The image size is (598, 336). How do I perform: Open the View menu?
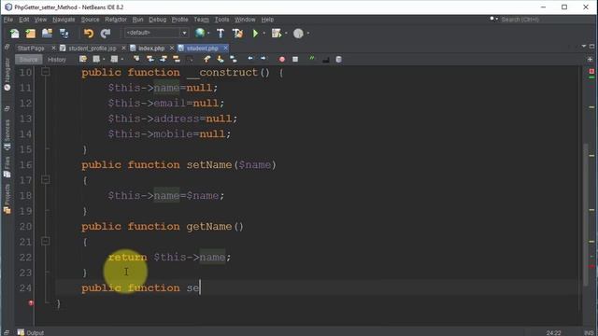tap(40, 20)
